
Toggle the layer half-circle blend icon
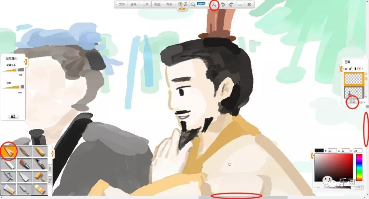tap(355, 69)
